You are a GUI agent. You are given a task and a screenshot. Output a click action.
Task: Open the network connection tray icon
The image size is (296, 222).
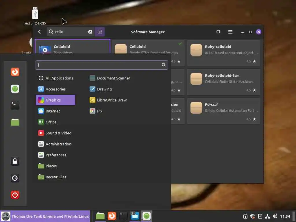267,216
